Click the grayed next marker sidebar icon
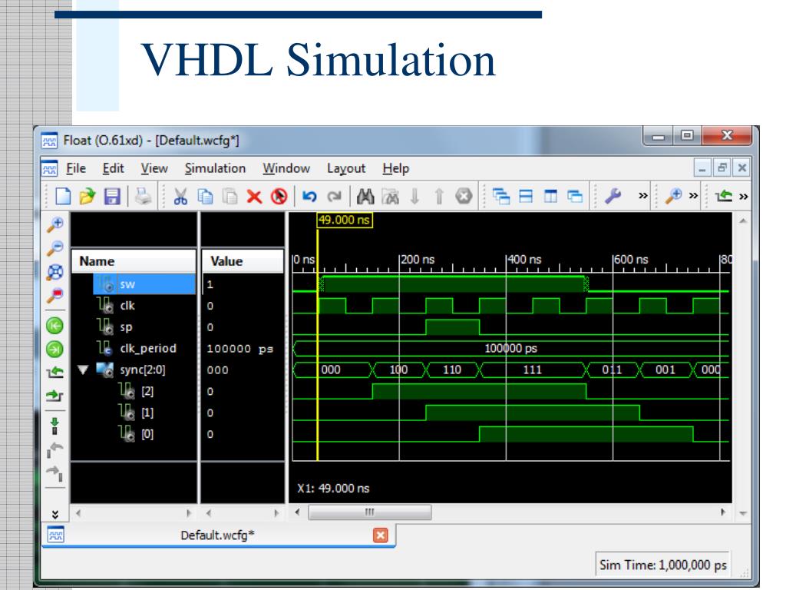786x590 pixels. point(54,472)
